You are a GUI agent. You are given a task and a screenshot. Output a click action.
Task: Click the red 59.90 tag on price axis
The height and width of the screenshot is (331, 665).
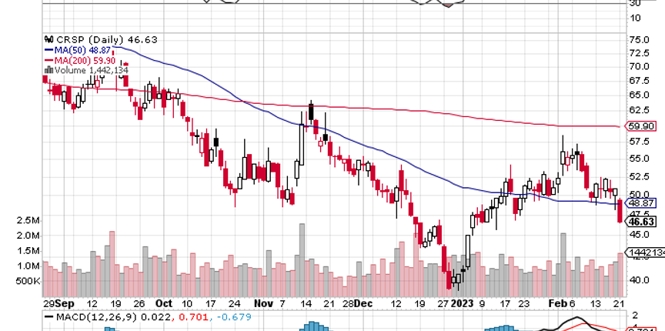(639, 126)
